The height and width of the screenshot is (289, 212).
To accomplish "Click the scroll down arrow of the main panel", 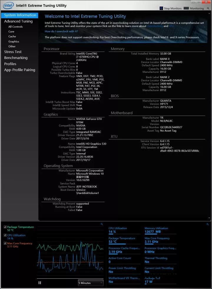I will (x=209, y=218).
